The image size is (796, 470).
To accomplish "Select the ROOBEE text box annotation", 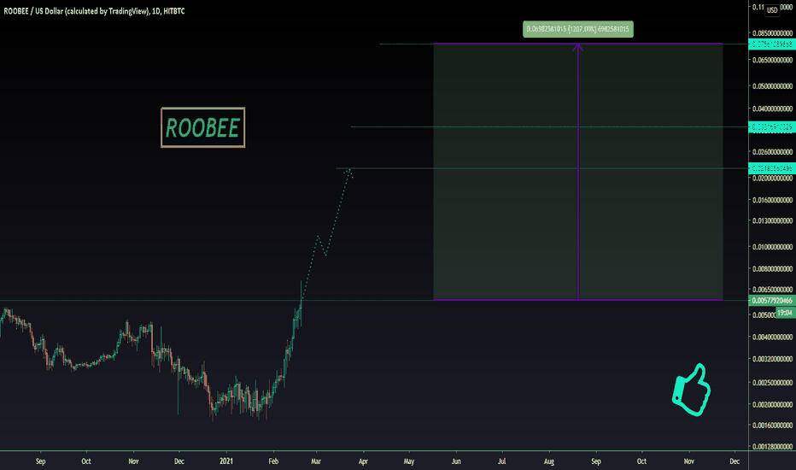I will [202, 127].
